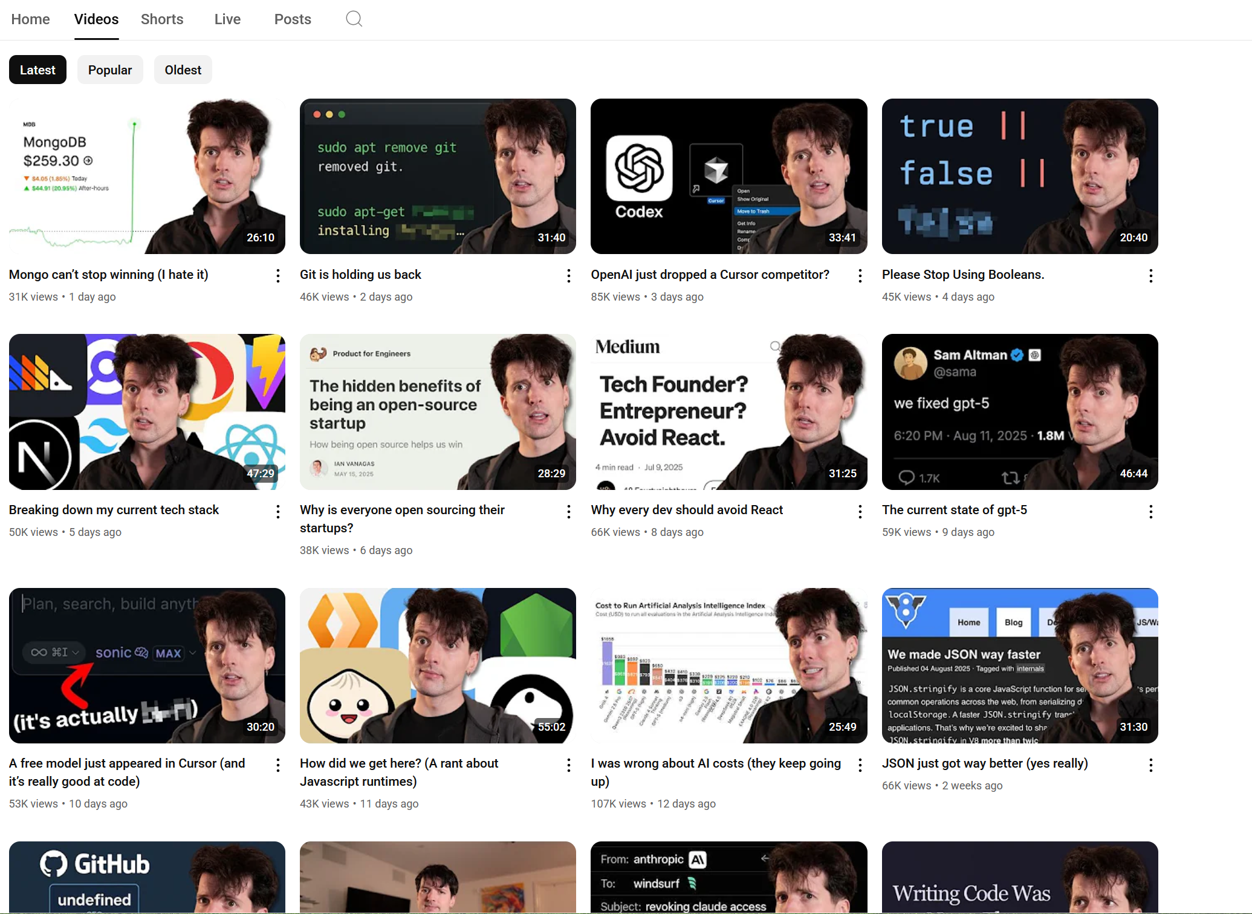Image resolution: width=1252 pixels, height=914 pixels.
Task: Click title 'Please Stop Using Booleans.'
Action: click(x=963, y=275)
